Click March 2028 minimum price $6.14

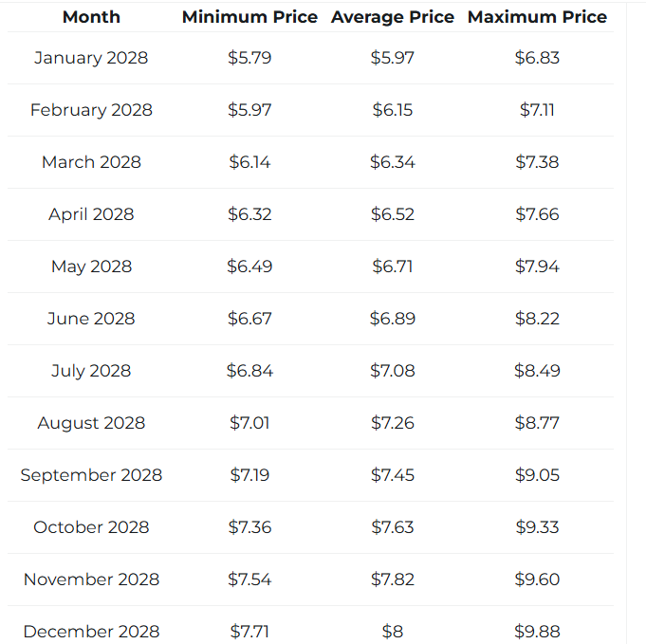[249, 162]
